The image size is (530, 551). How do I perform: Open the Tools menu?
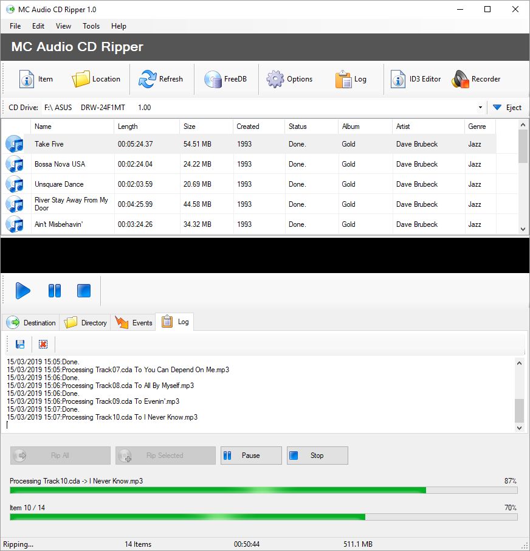click(x=91, y=26)
